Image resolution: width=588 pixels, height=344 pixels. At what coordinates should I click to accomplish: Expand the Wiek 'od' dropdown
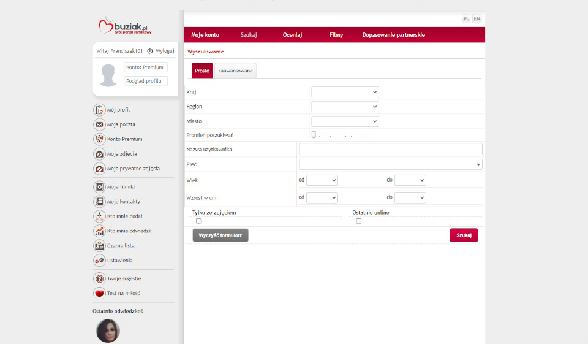[x=322, y=180]
